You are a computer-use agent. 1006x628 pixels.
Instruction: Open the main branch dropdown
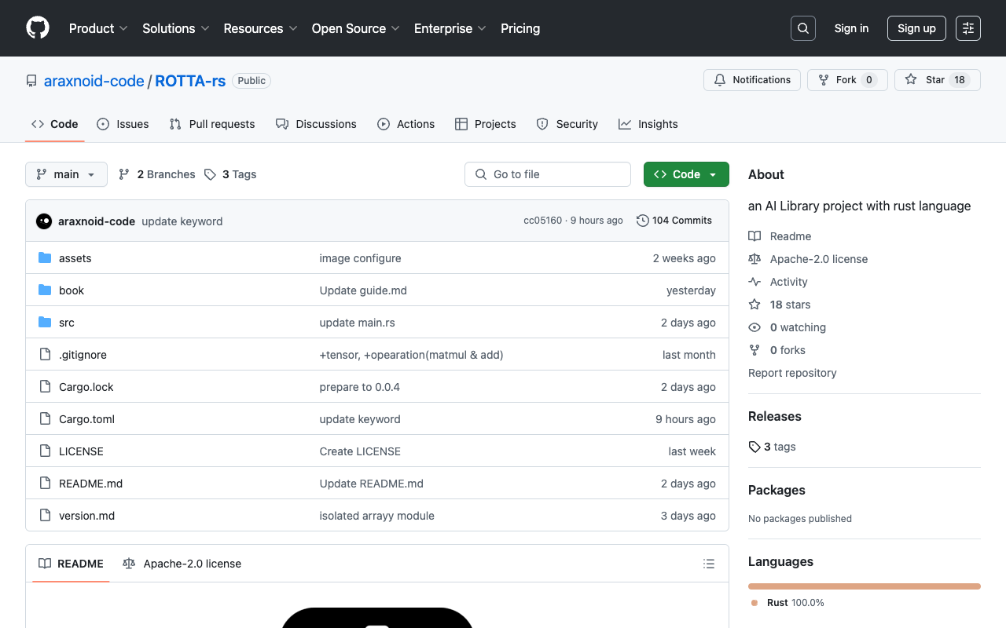(66, 173)
